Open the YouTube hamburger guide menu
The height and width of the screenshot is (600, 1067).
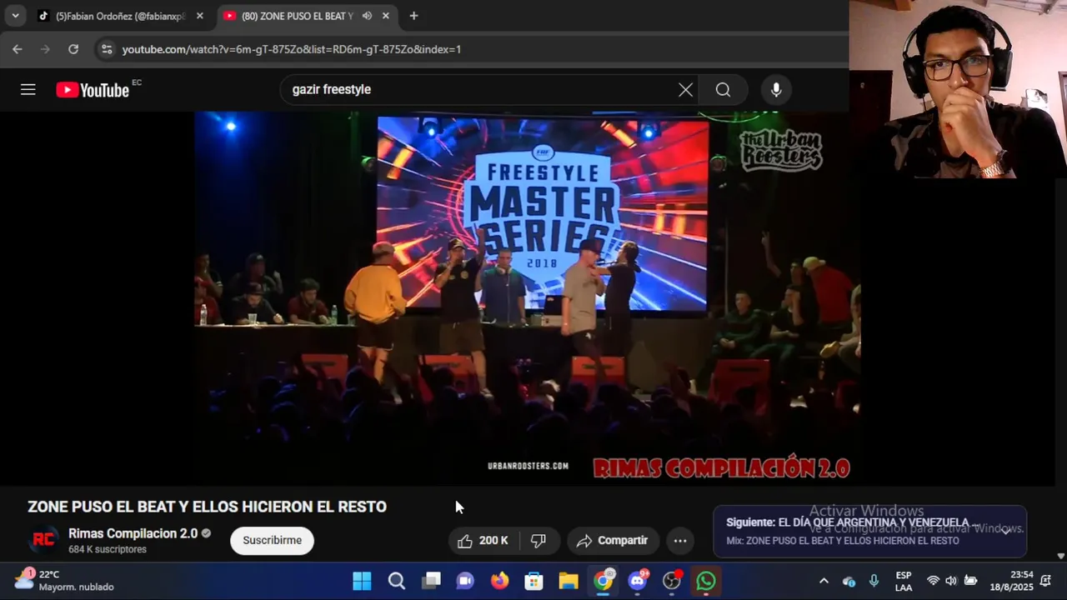click(x=28, y=90)
